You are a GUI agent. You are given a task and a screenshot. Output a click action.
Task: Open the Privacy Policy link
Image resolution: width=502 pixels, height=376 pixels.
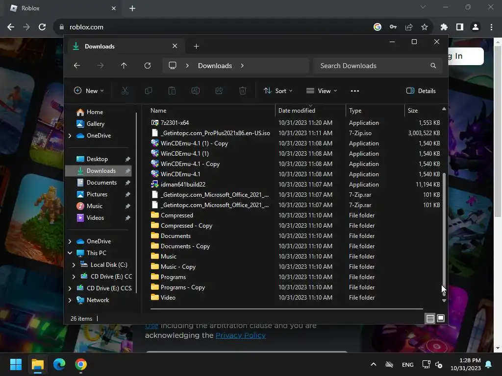240,335
